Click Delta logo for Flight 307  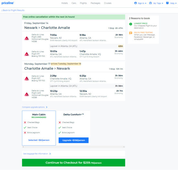click(27, 79)
